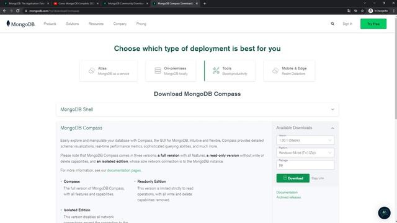
Task: Open the Platform dropdown
Action: [305, 152]
